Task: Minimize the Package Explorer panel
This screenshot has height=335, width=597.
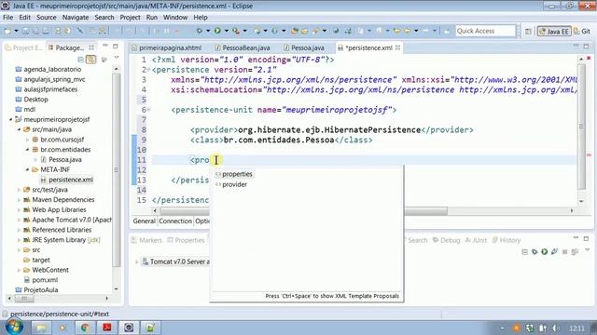Action: tap(105, 46)
